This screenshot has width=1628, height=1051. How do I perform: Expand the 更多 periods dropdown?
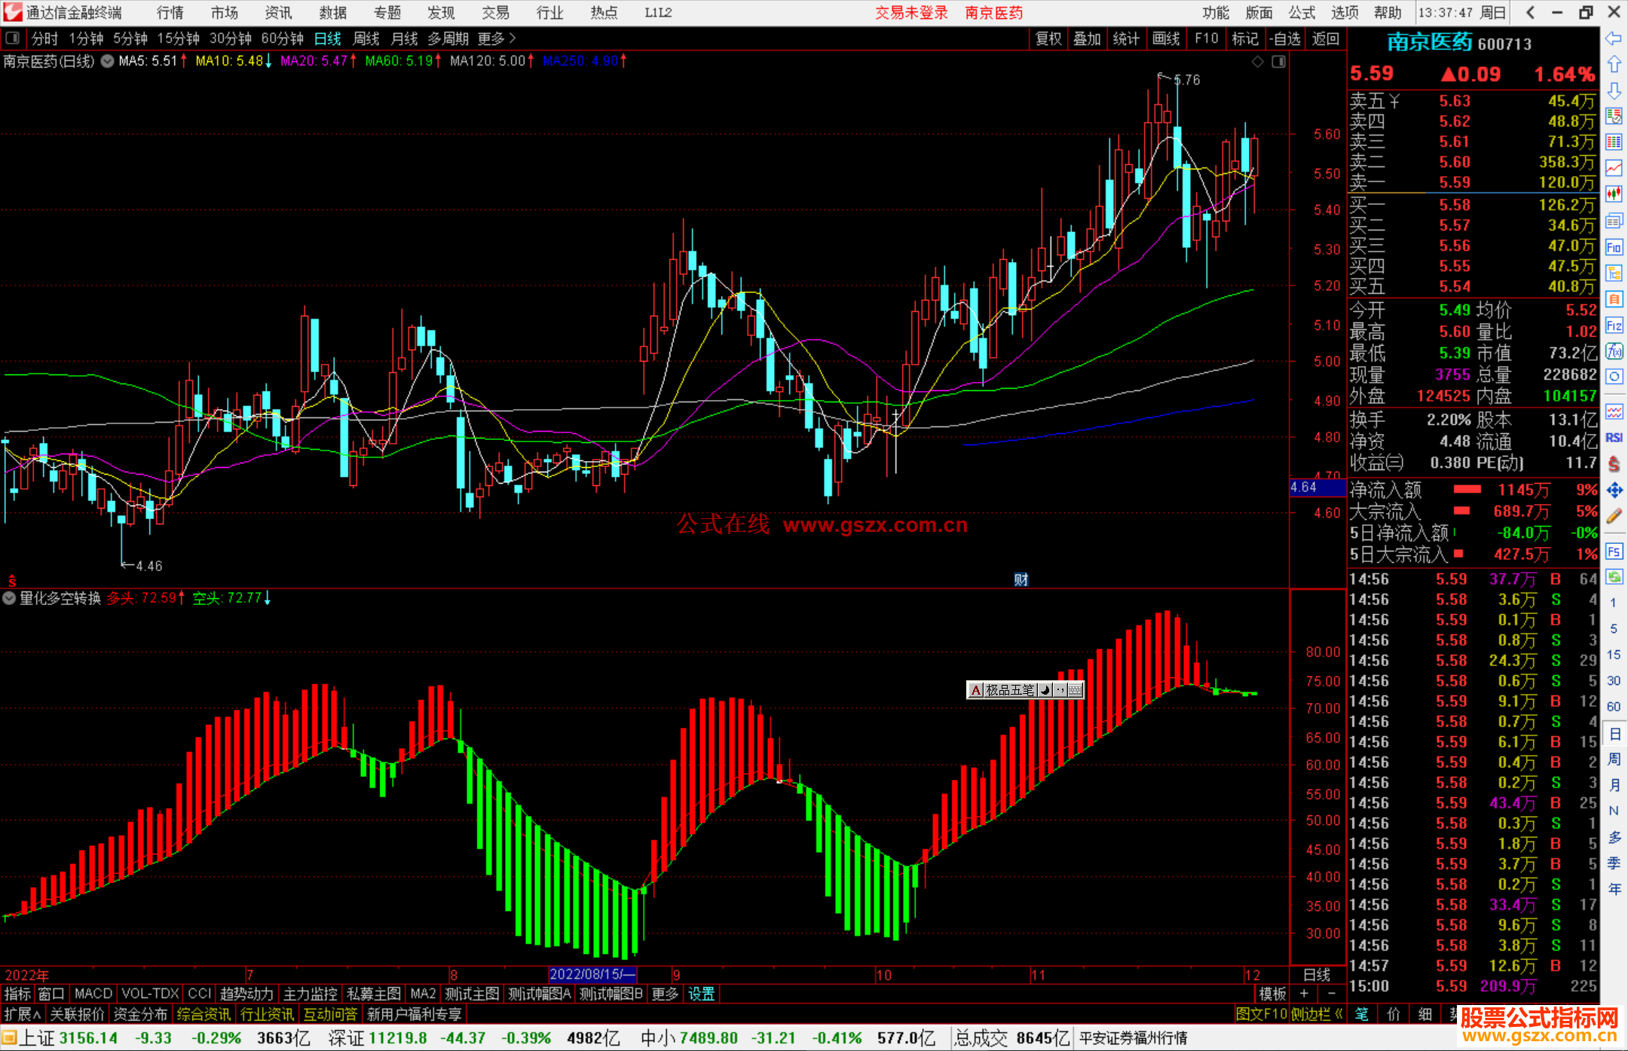point(497,38)
